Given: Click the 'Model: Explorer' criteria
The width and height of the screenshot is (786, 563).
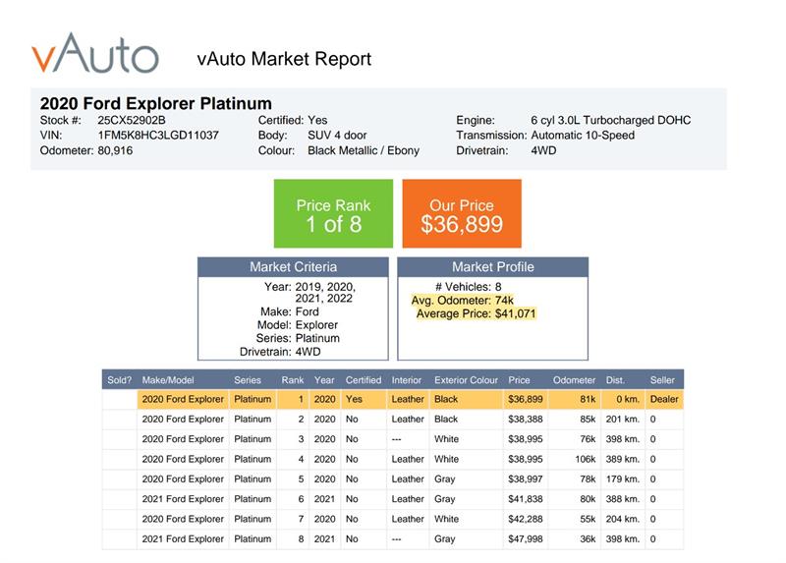Looking at the screenshot, I should coord(298,325).
